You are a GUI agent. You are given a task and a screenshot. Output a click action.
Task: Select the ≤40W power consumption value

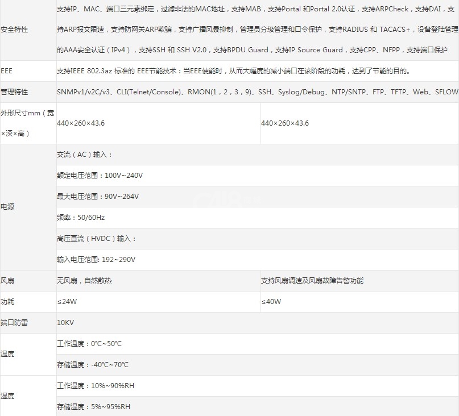pyautogui.click(x=271, y=302)
